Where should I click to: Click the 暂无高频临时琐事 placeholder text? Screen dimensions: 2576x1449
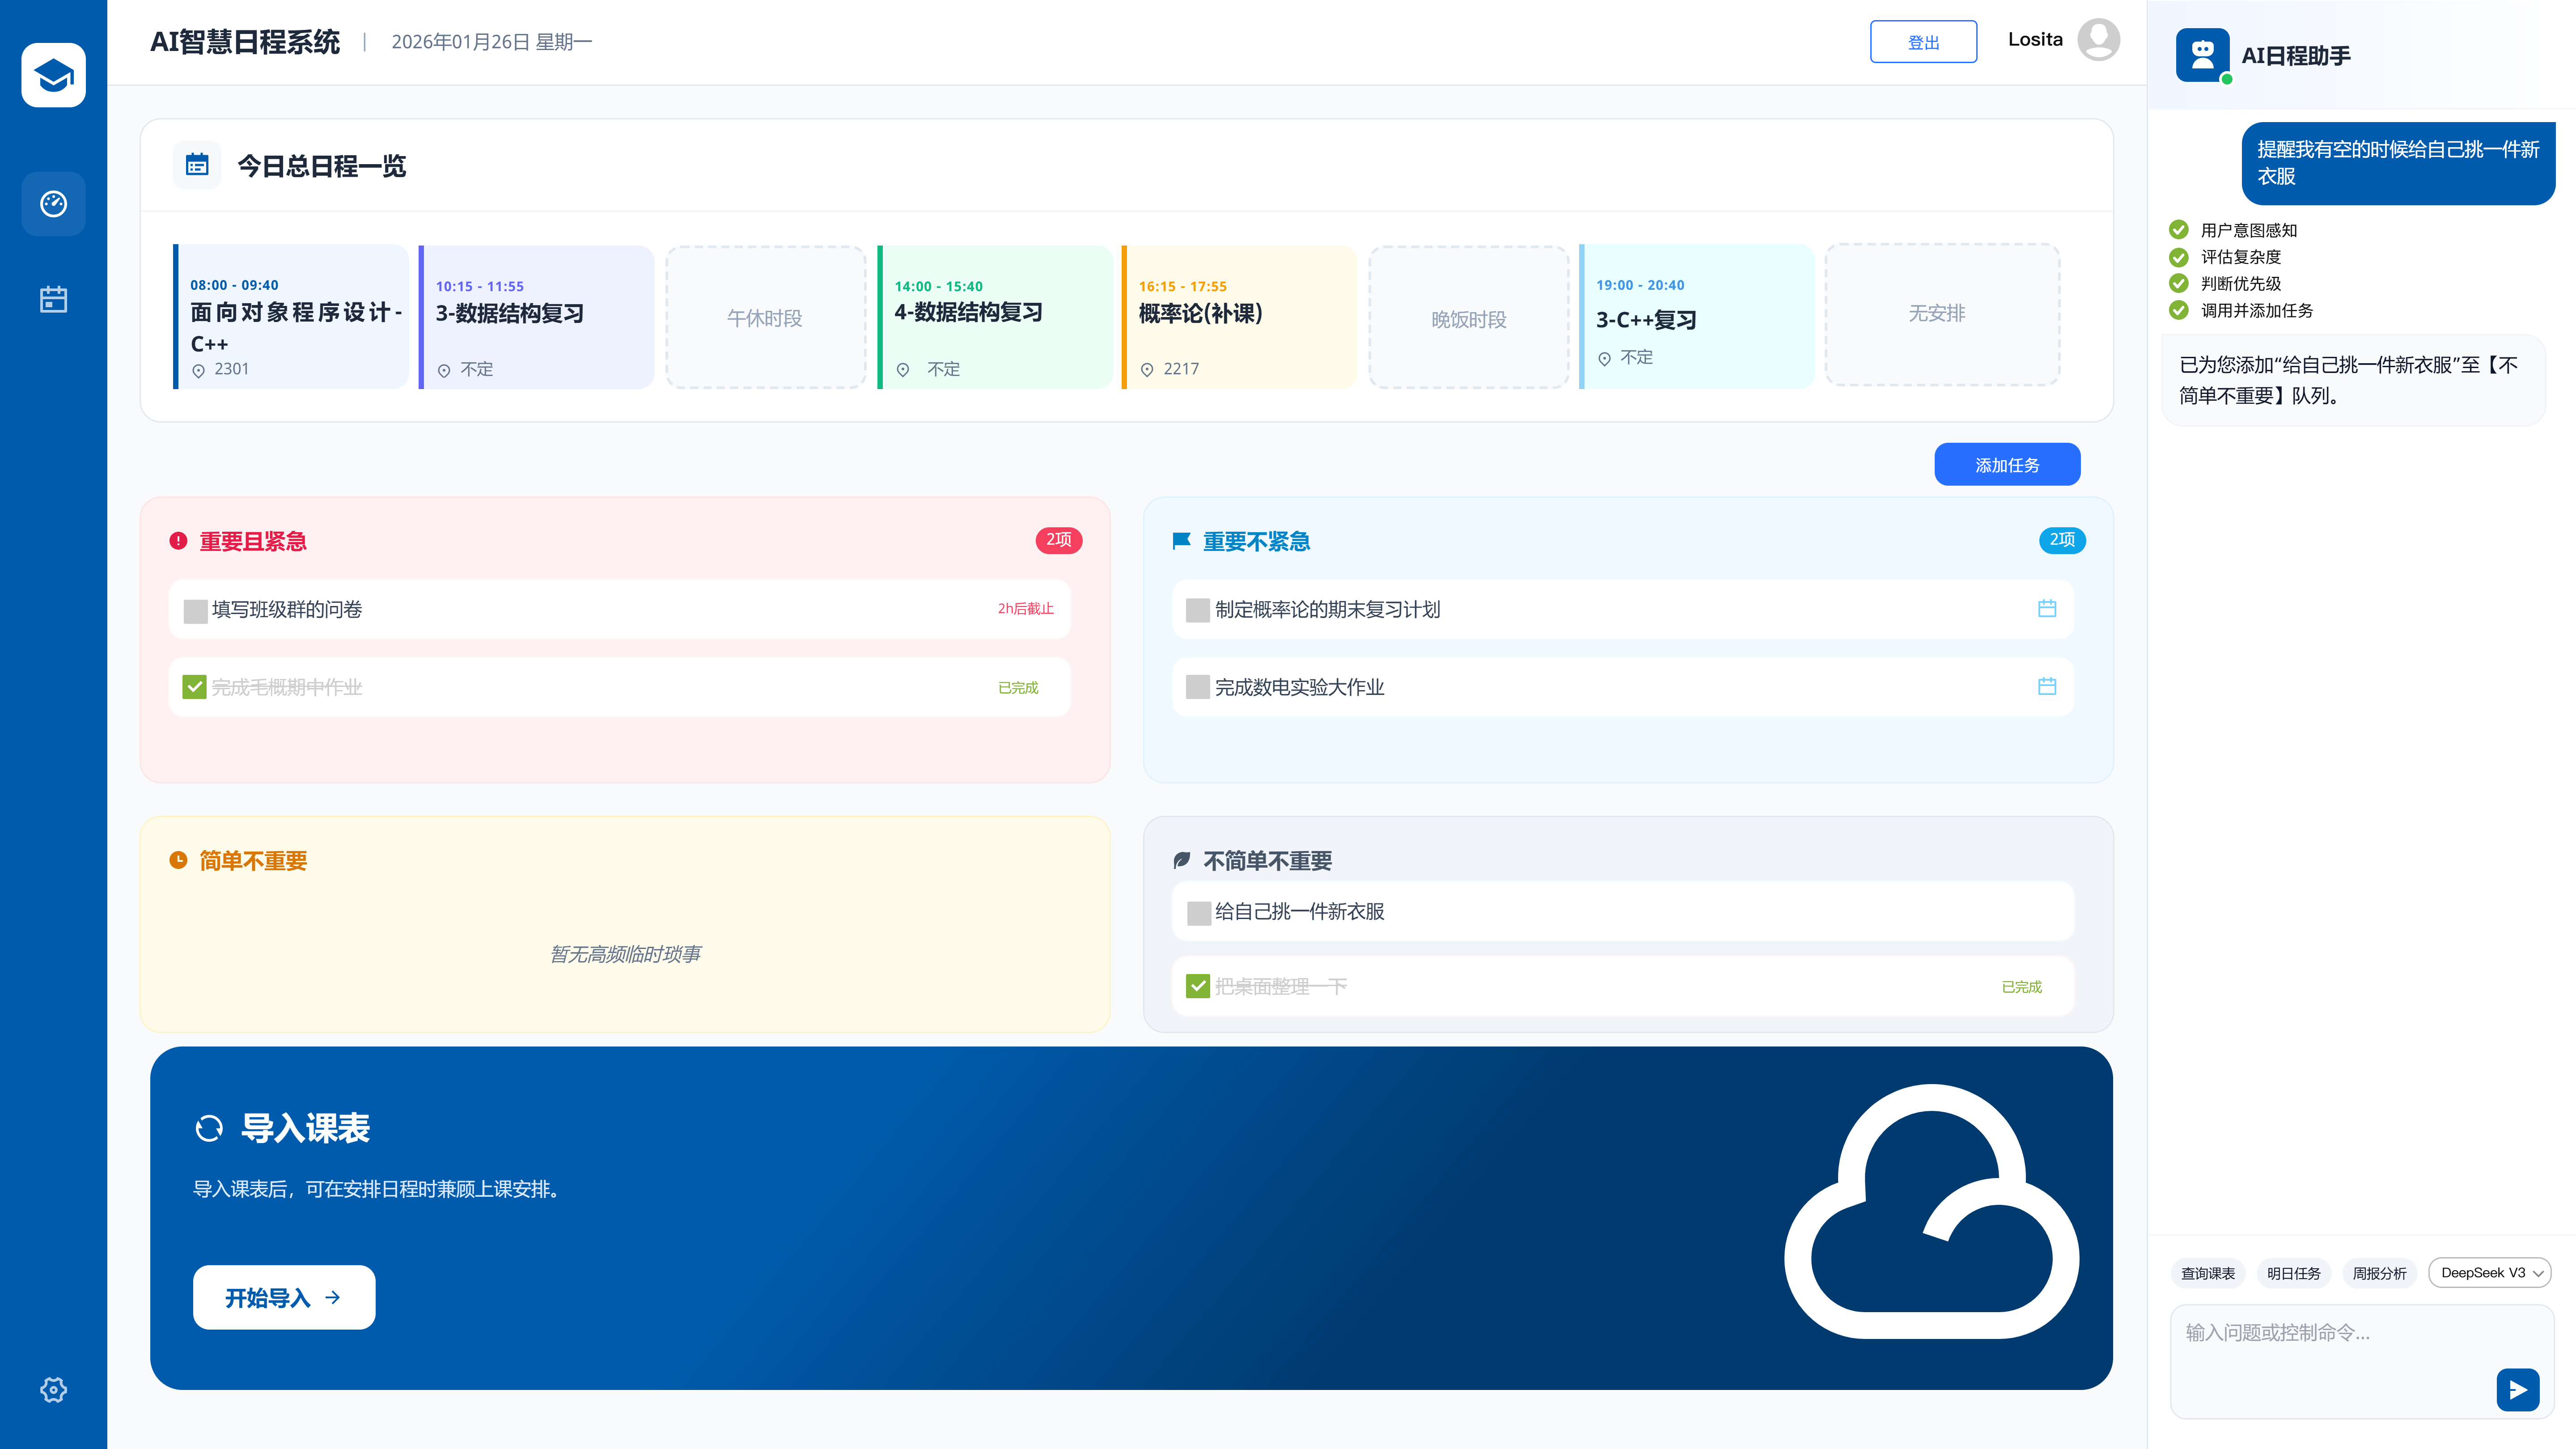[625, 954]
